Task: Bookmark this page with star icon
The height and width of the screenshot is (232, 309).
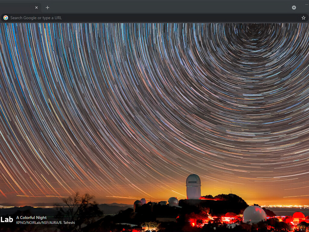Action: pos(304,18)
